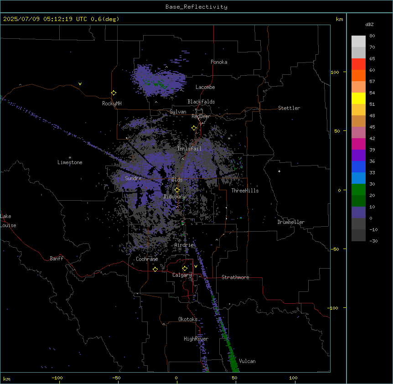Viewport: 393px width, 384px height.
Task: Click the Banff label
Action: [x=57, y=259]
